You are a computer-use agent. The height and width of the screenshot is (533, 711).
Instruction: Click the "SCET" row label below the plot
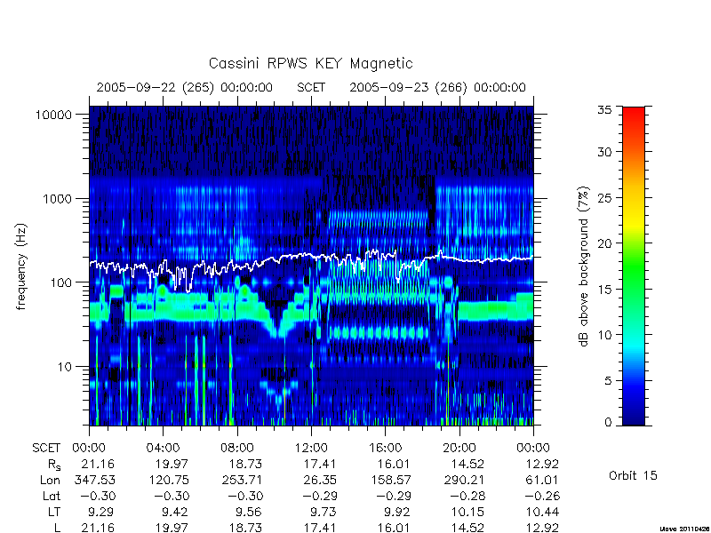point(46,449)
